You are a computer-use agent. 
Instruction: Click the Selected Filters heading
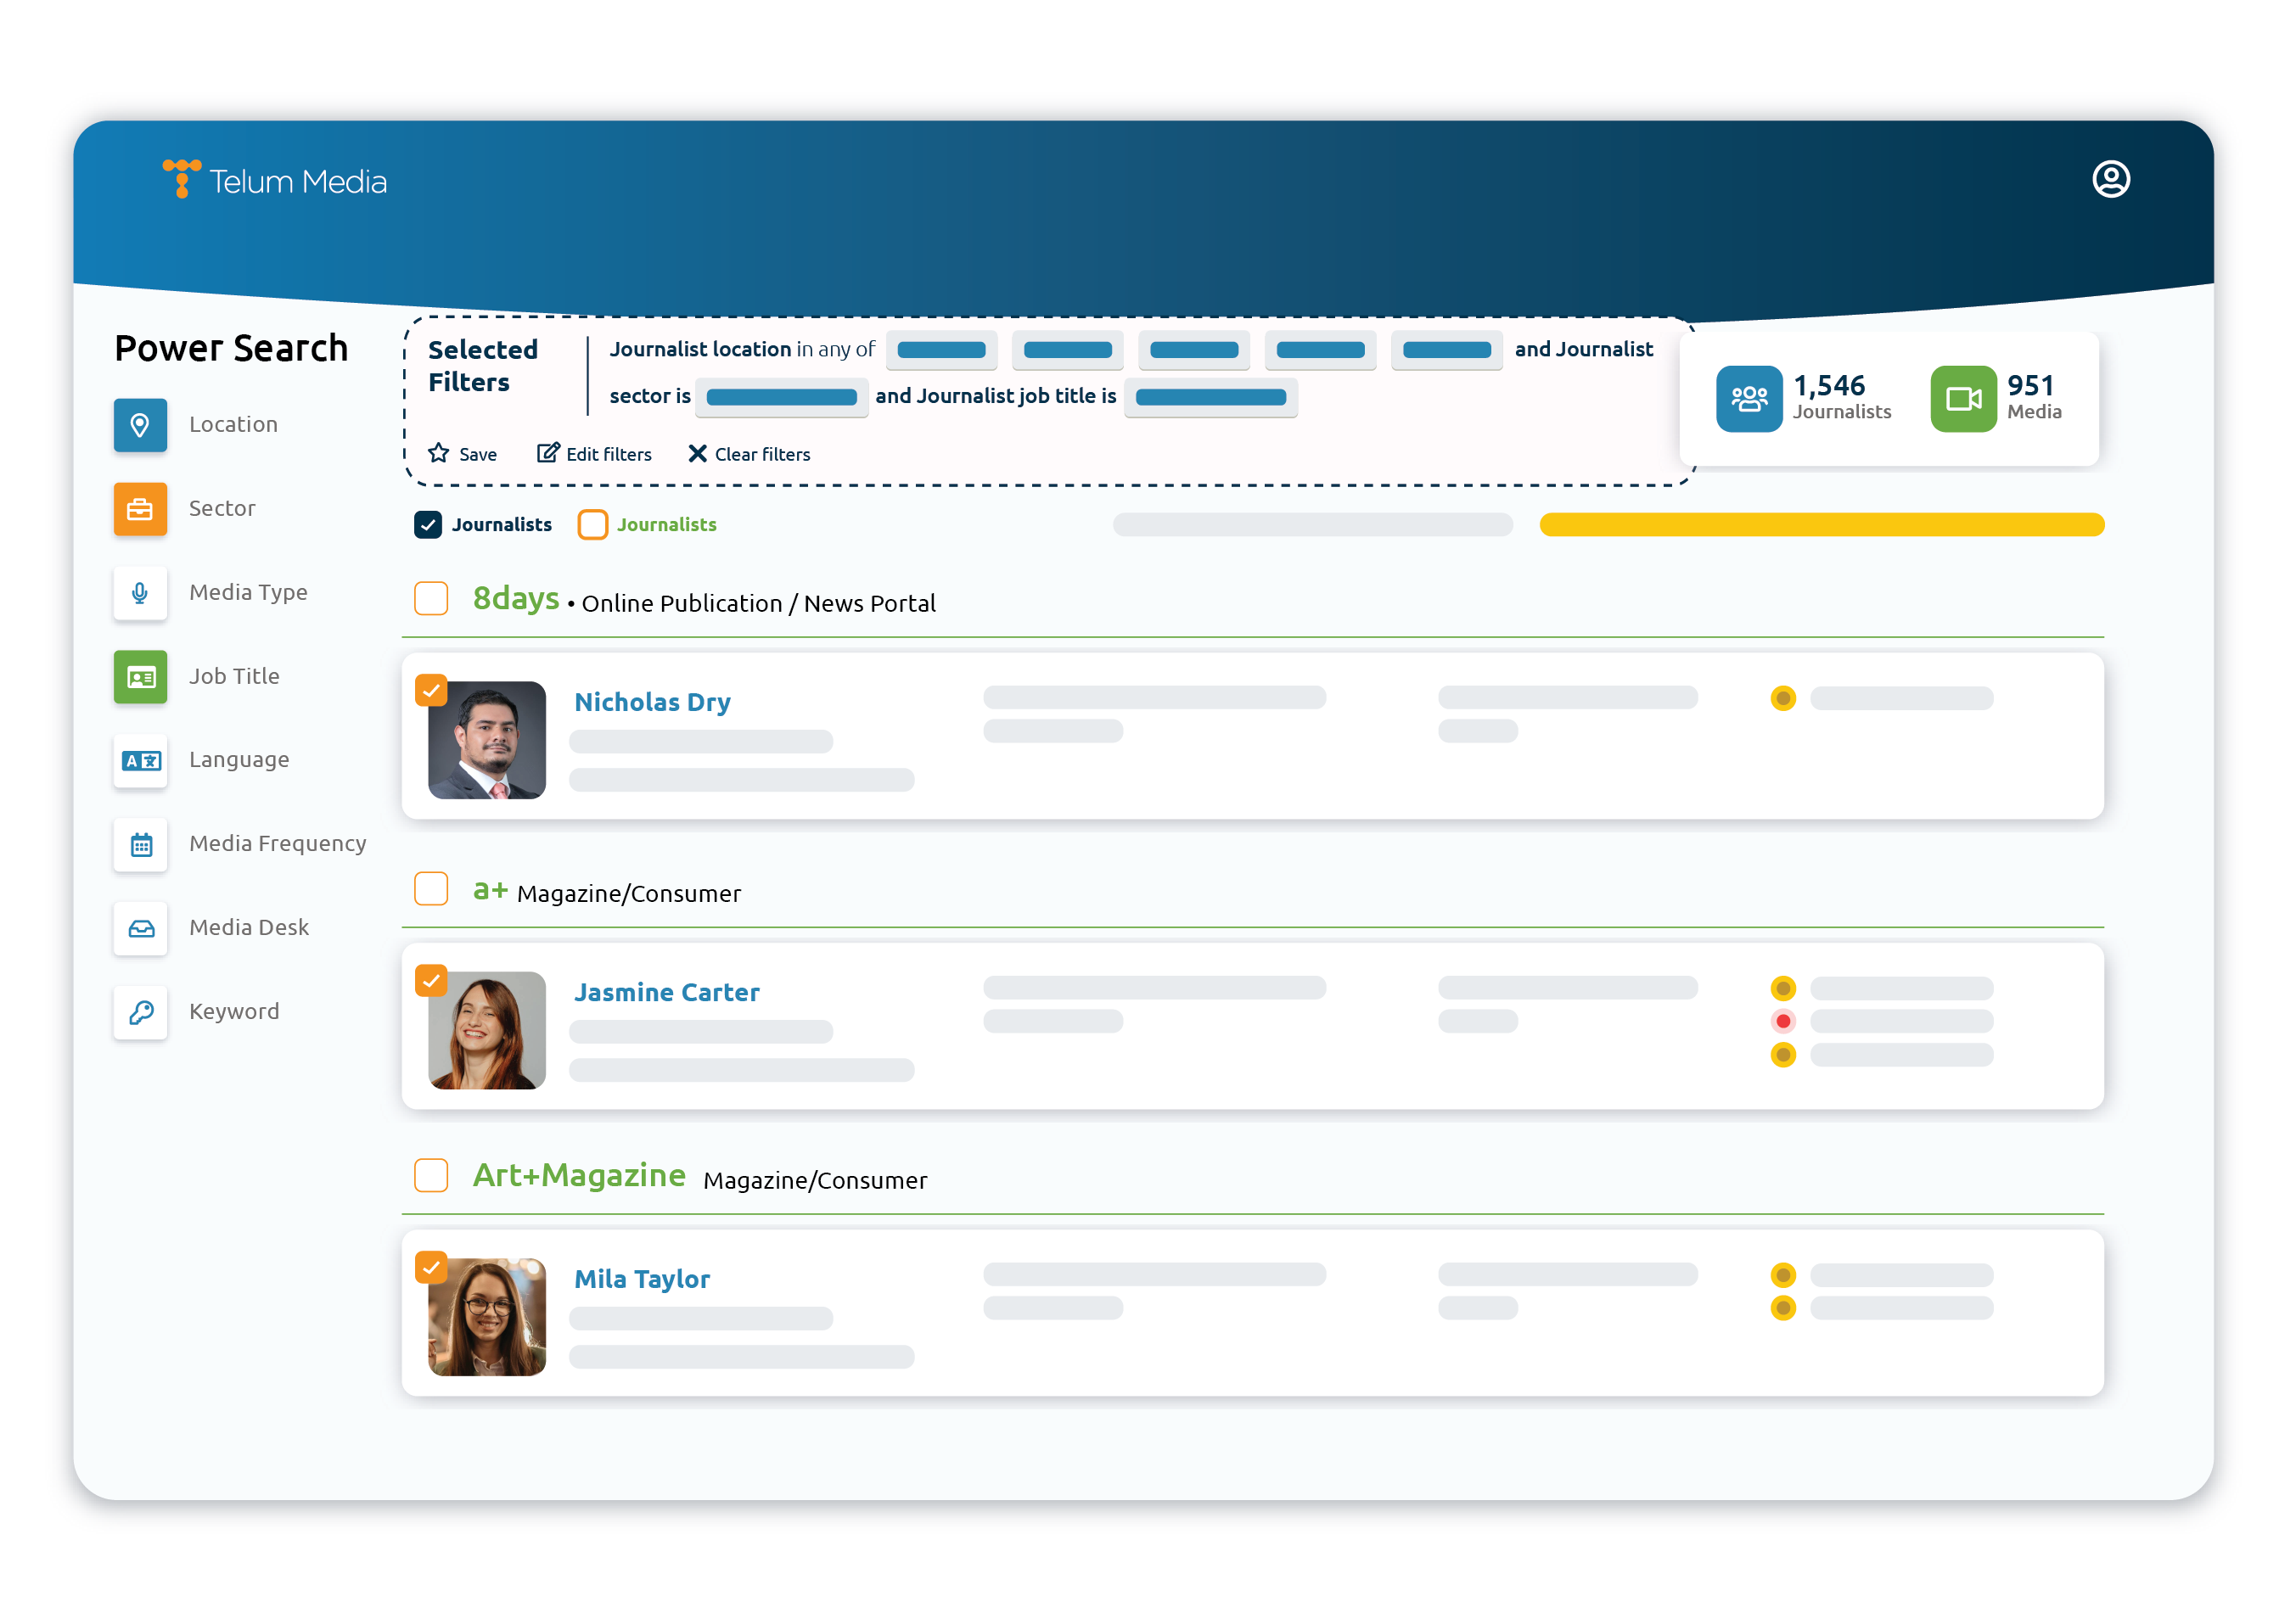[483, 366]
